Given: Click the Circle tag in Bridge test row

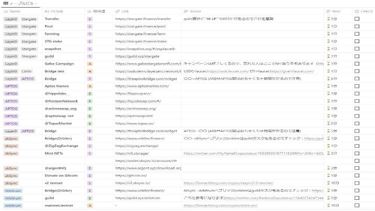Looking at the screenshot, I should pos(27,72).
